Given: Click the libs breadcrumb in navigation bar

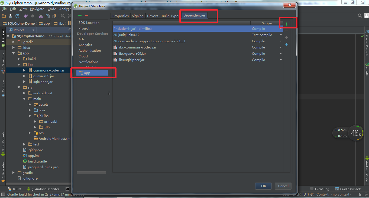Looking at the screenshot, I should 59,23.
